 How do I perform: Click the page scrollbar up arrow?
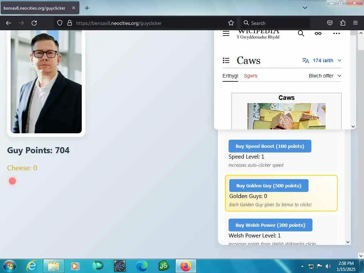click(x=361, y=33)
